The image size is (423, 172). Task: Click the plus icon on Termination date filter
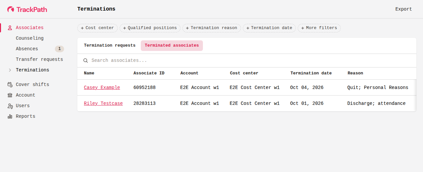tap(248, 28)
